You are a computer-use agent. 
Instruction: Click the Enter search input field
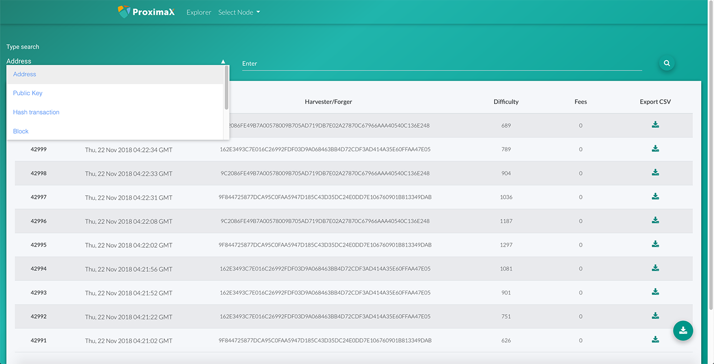pos(441,64)
